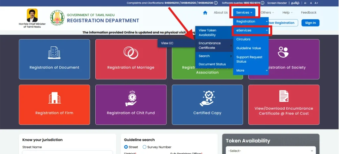Expand the Others dropdown menu

pos(267,13)
